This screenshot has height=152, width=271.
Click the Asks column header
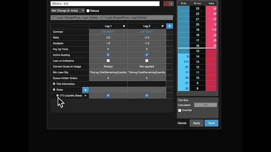click(211, 3)
